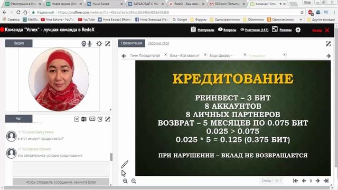Toggle the webcam icon in Video panel
338x190 pixels.
click(83, 44)
